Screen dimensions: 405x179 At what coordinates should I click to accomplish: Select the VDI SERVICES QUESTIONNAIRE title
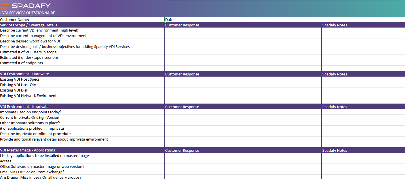tap(28, 13)
